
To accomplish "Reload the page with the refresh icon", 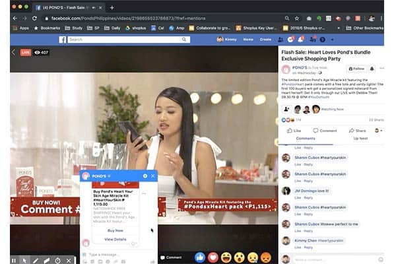I will pos(34,18).
